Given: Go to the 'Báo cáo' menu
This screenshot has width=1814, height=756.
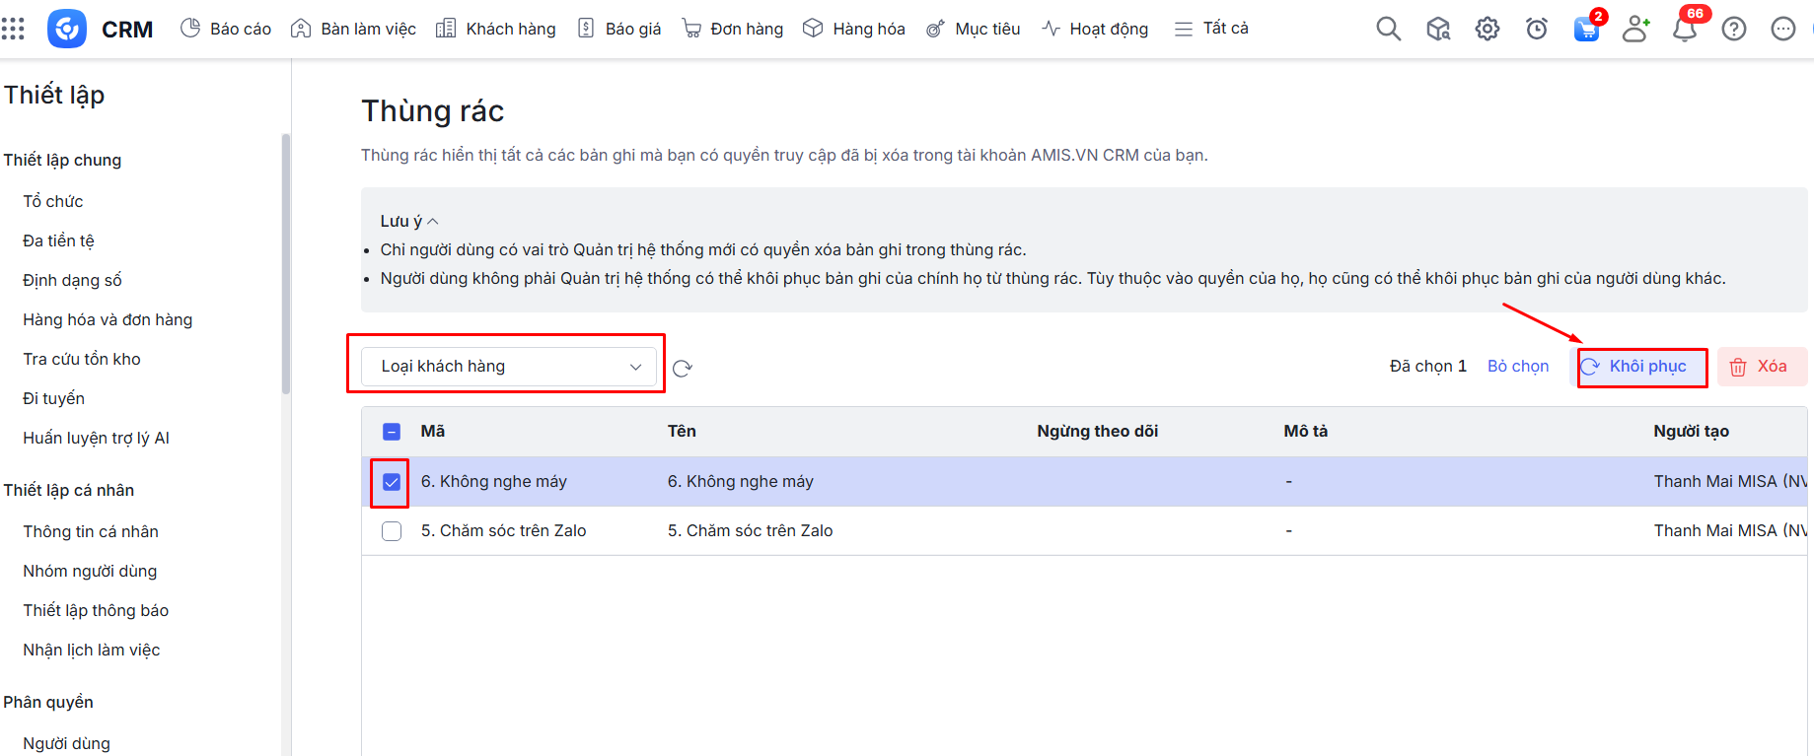Looking at the screenshot, I should pos(226,29).
